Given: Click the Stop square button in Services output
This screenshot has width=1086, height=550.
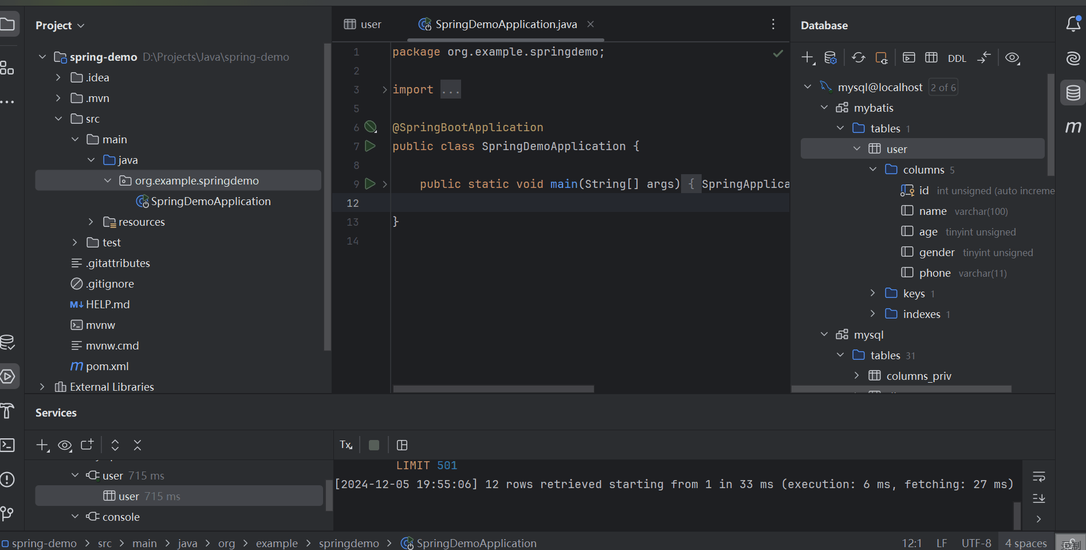Looking at the screenshot, I should 374,445.
